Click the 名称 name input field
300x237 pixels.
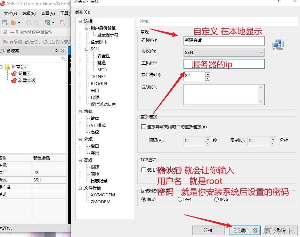[224, 41]
